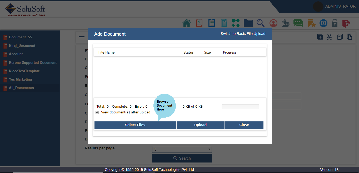Click the red logout door icon
359x173 pixels.
coord(346,23)
